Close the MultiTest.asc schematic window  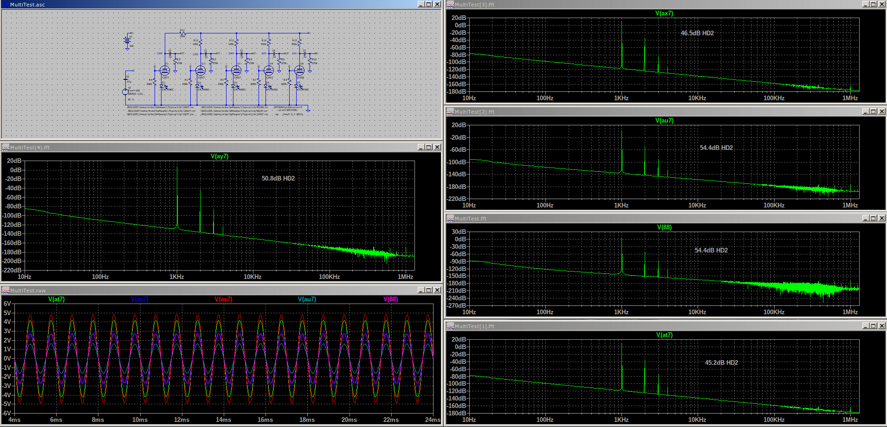(x=437, y=4)
